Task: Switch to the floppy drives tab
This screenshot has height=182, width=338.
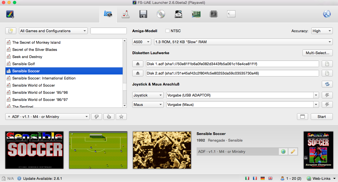Action: click(143, 14)
